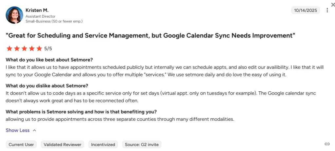The width and height of the screenshot is (335, 151).
Task: Click the first rating star
Action: pos(9,49)
